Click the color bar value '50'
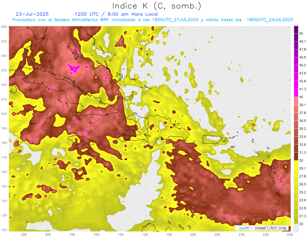 (x=301, y=33)
